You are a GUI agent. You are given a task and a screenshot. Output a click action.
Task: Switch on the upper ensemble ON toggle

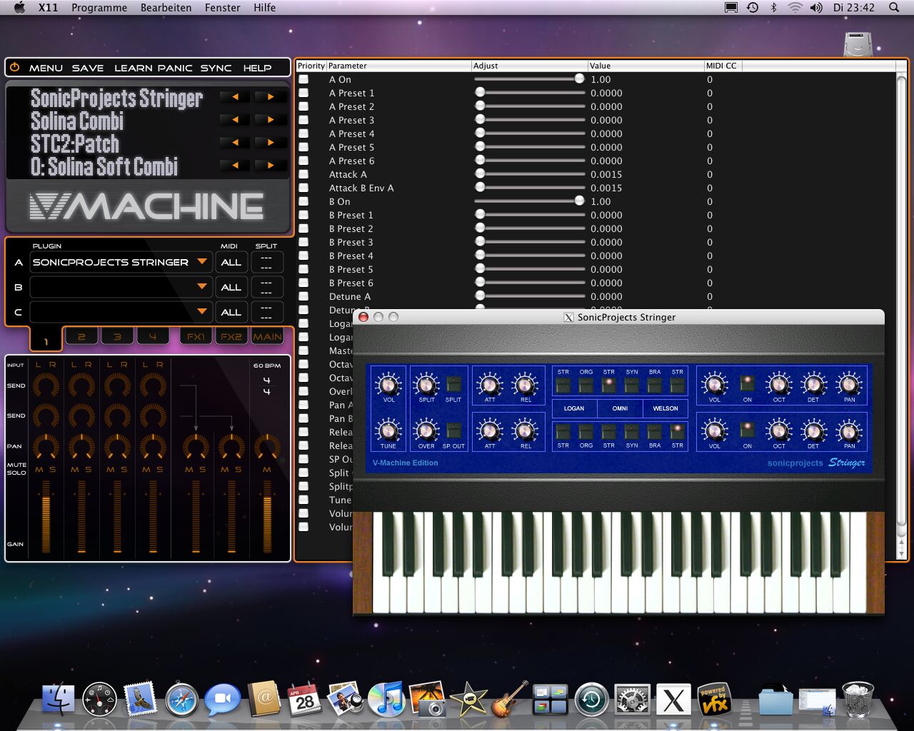coord(747,383)
